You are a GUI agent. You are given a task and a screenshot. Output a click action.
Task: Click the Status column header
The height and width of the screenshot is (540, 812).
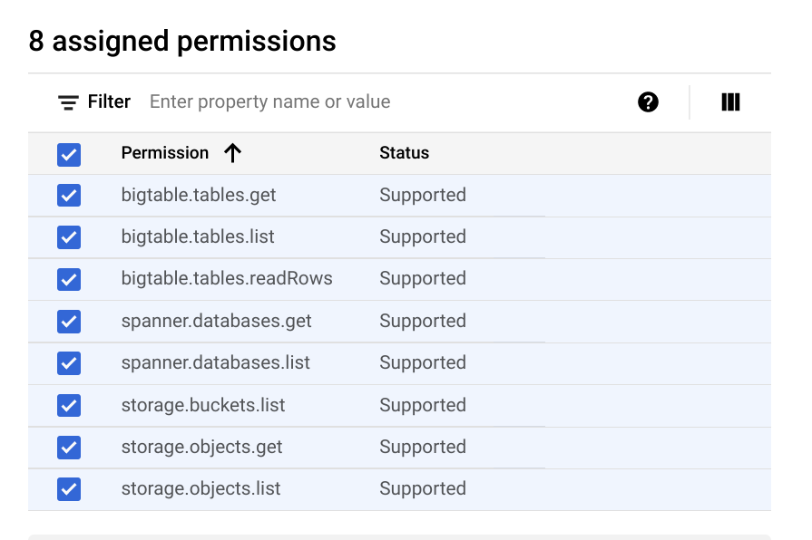pyautogui.click(x=404, y=153)
